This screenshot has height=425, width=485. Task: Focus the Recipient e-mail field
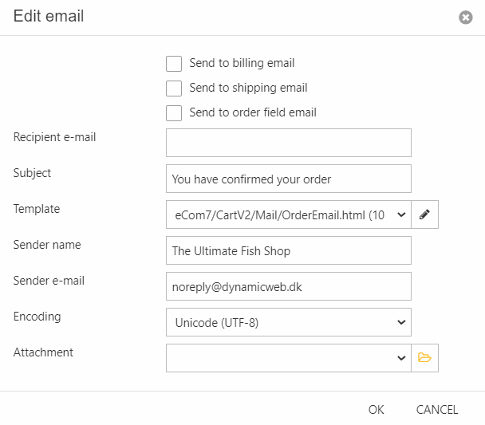point(288,143)
